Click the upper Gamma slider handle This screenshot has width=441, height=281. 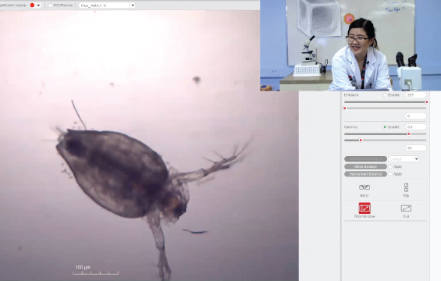tap(409, 134)
